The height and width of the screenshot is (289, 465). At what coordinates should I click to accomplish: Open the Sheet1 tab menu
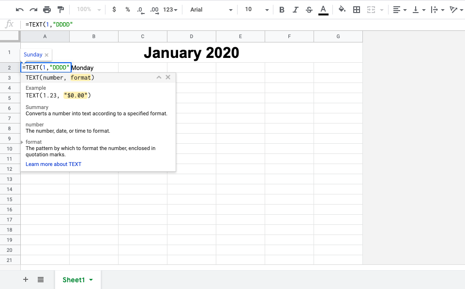[90, 279]
